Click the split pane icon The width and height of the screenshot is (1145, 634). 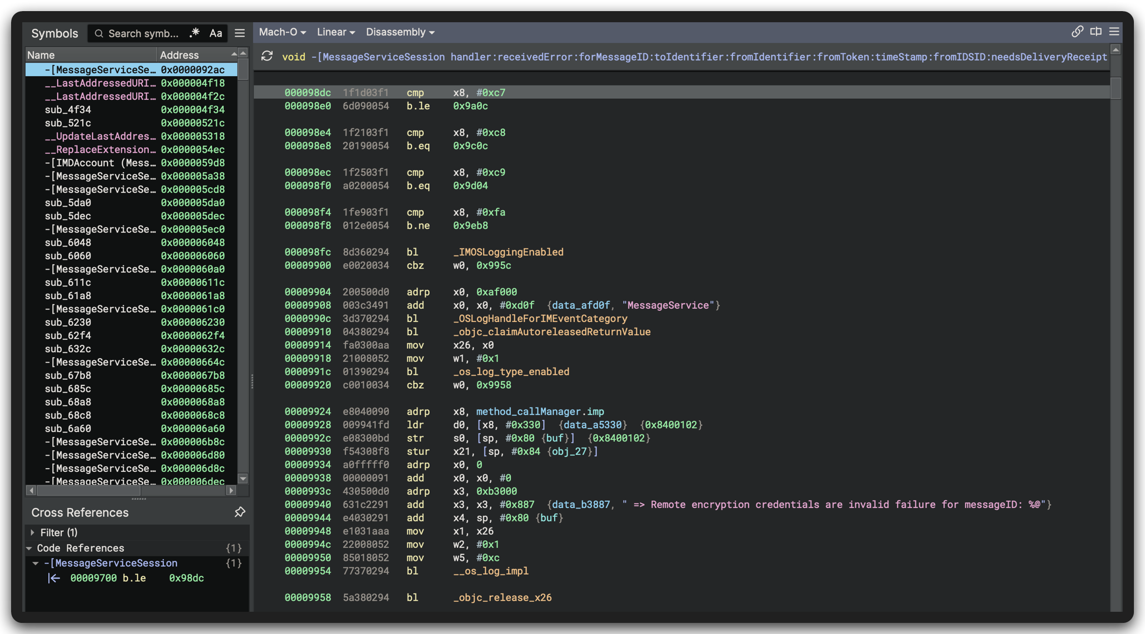click(x=1096, y=32)
